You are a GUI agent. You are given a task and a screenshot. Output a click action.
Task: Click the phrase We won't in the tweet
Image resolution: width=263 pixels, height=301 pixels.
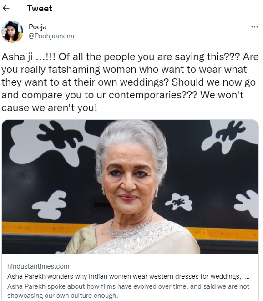222,95
